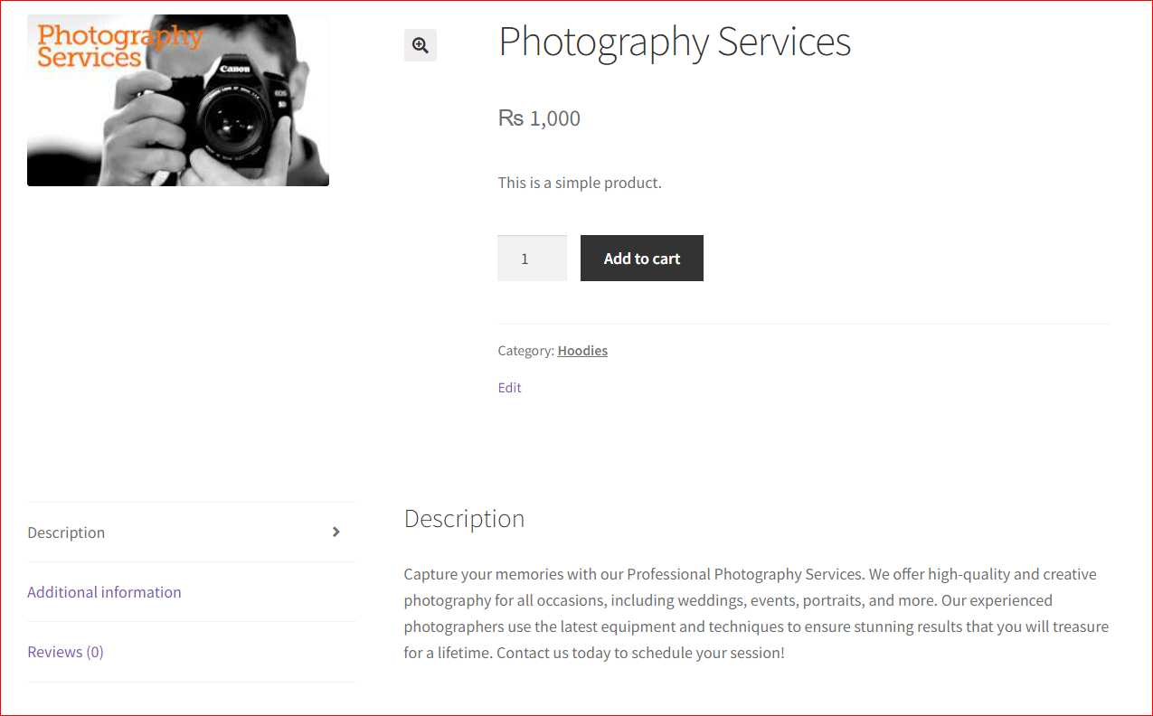This screenshot has width=1153, height=716.
Task: Click the orange Photography Services logo text
Action: tap(118, 45)
